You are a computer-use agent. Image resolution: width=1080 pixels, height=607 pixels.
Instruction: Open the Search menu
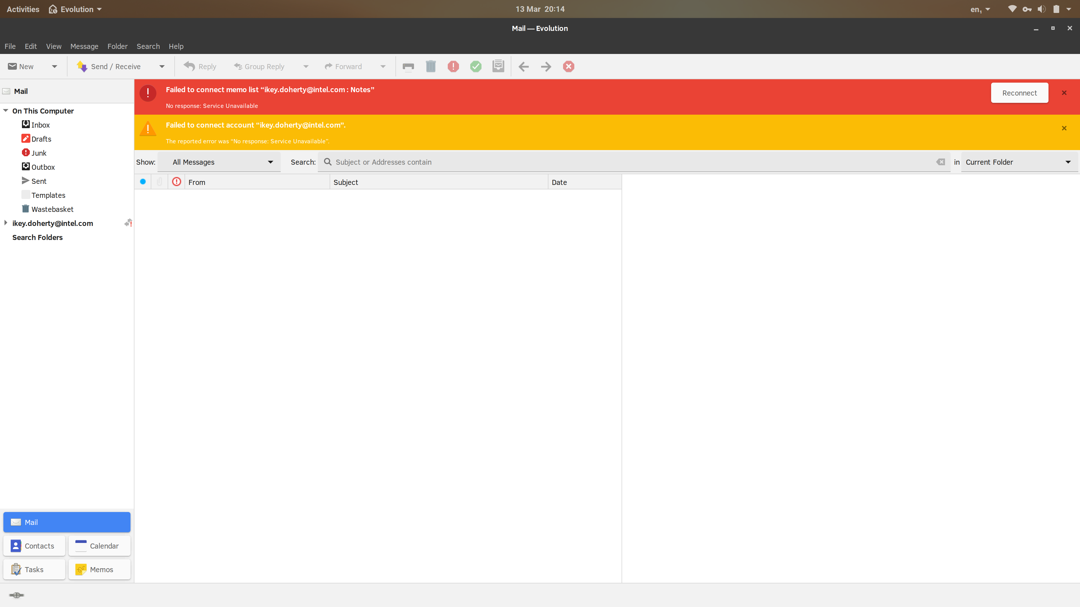pyautogui.click(x=148, y=46)
